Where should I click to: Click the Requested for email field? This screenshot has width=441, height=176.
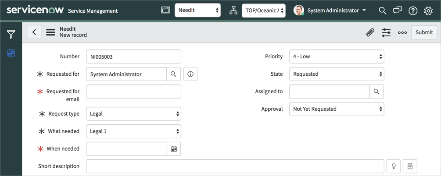point(133,92)
